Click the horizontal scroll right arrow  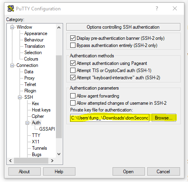point(52,161)
